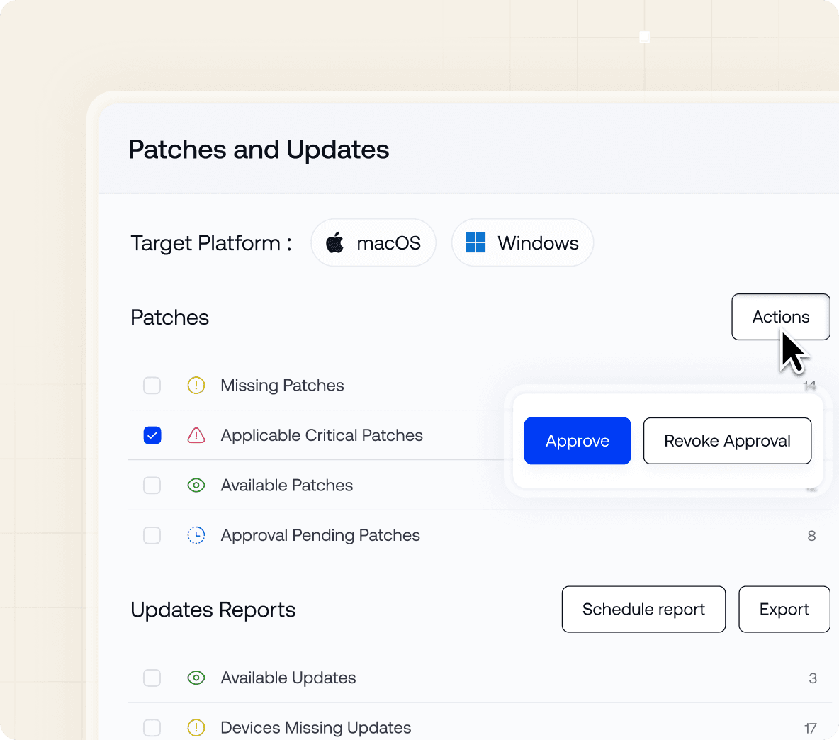Export the updates report
The width and height of the screenshot is (839, 740).
(x=784, y=609)
